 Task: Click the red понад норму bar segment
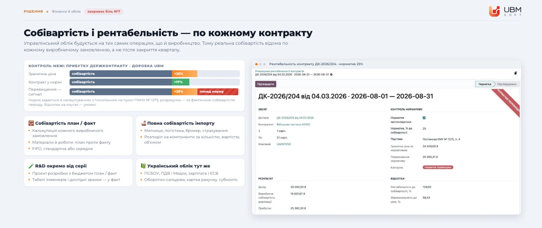pyautogui.click(x=218, y=91)
